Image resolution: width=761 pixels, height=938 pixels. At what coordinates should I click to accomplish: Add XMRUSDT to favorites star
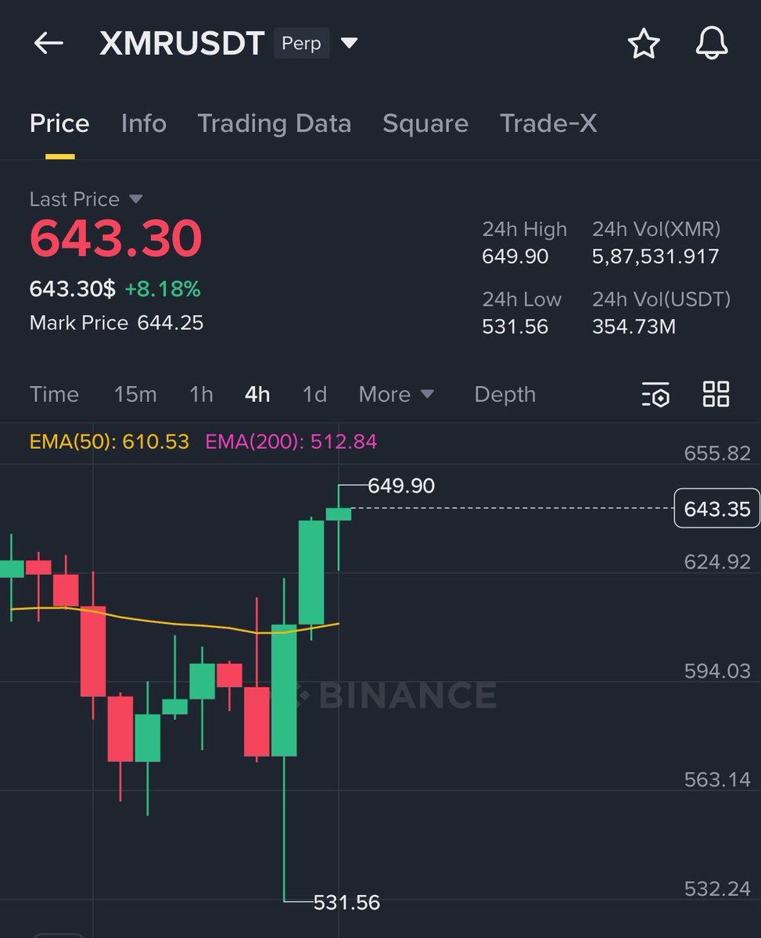point(644,44)
